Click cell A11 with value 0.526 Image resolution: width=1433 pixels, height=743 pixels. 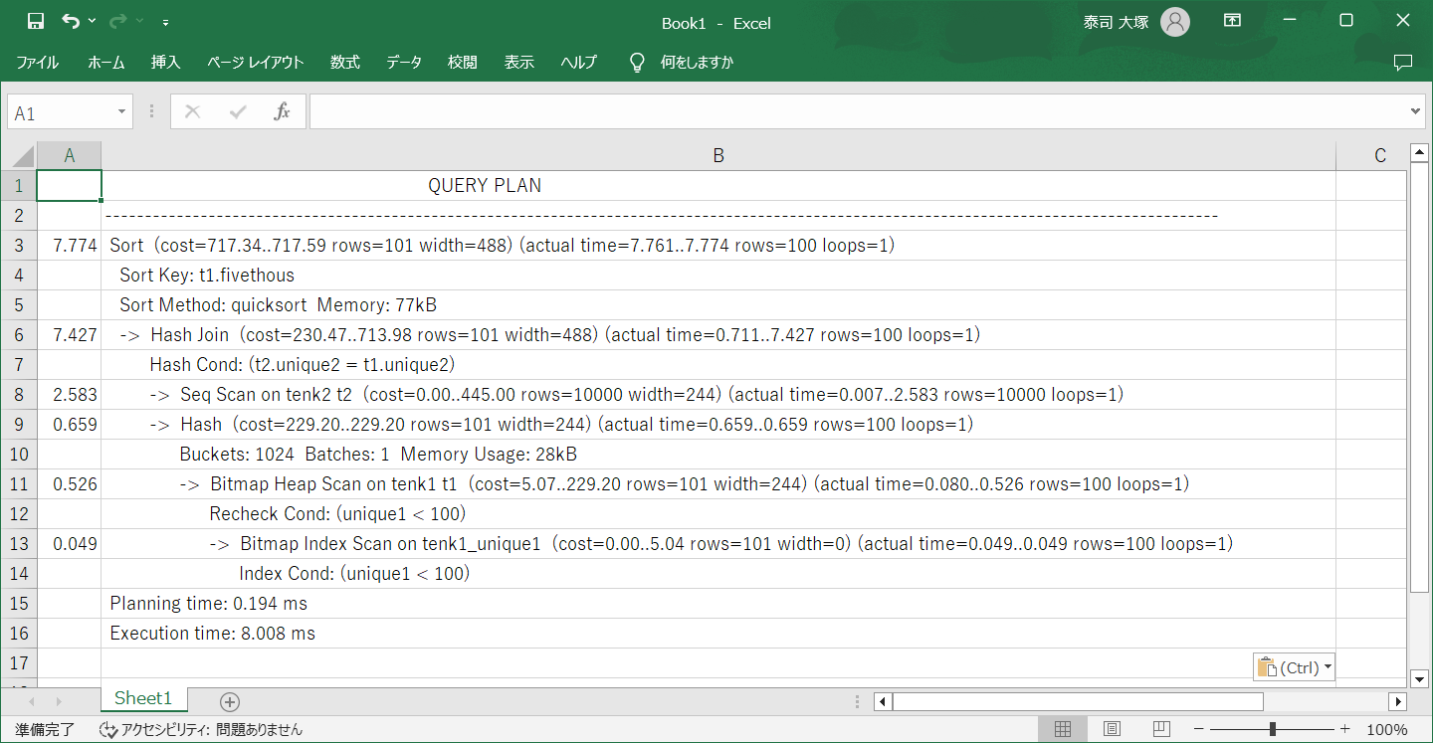click(69, 484)
